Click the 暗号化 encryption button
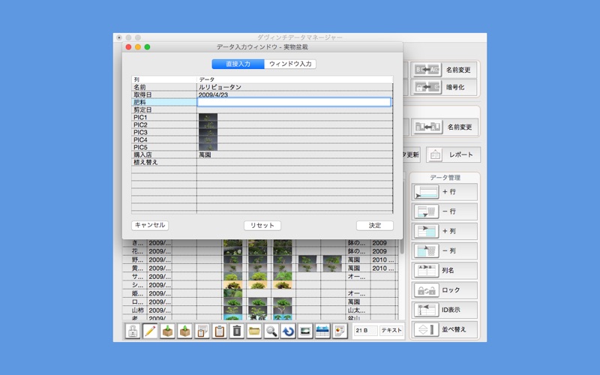The height and width of the screenshot is (375, 600). (x=444, y=87)
